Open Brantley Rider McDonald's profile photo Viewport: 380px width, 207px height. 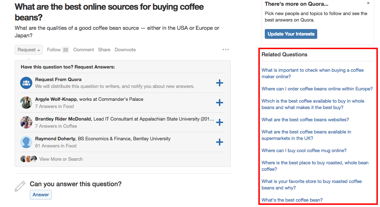point(26,122)
